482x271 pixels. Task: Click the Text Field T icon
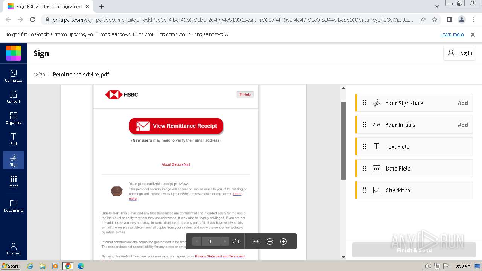coord(377,146)
